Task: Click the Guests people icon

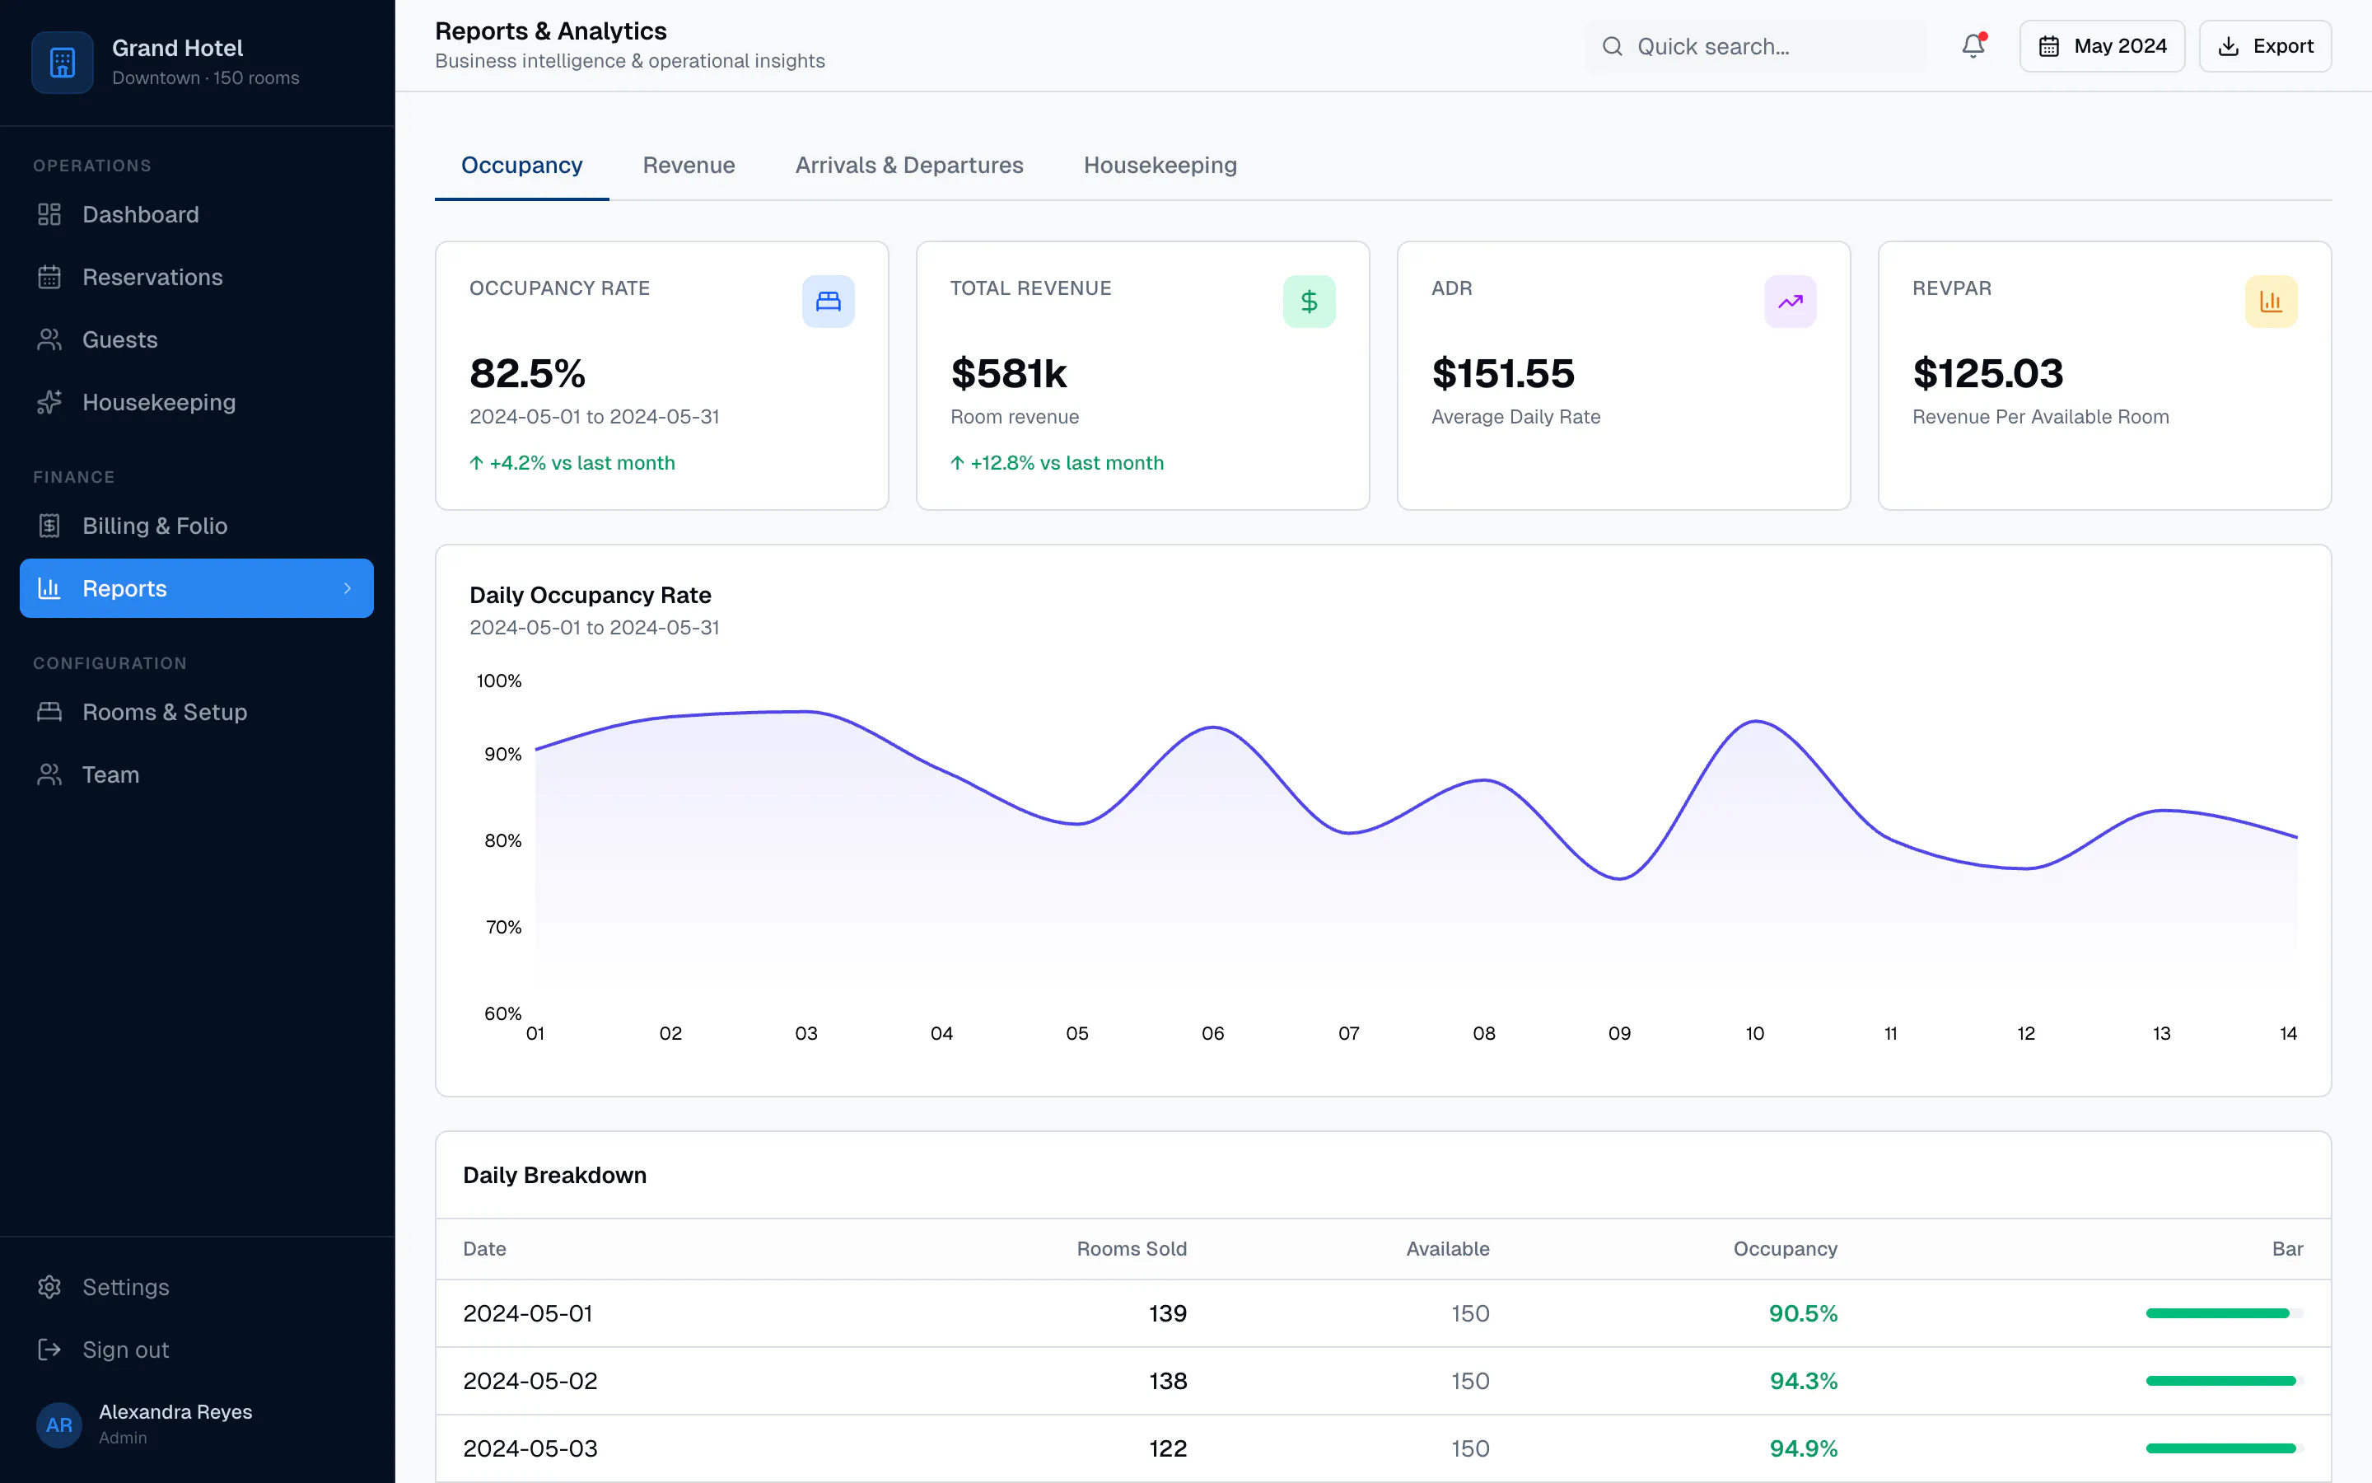Action: (49, 340)
